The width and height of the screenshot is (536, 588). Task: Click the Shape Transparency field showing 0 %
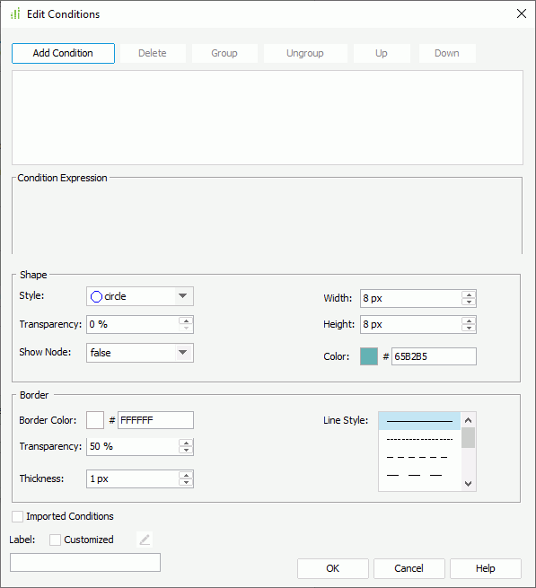click(x=133, y=324)
